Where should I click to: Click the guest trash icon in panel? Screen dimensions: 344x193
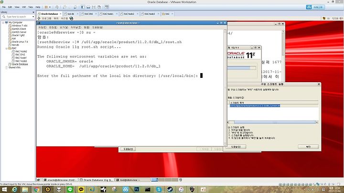pos(181,180)
